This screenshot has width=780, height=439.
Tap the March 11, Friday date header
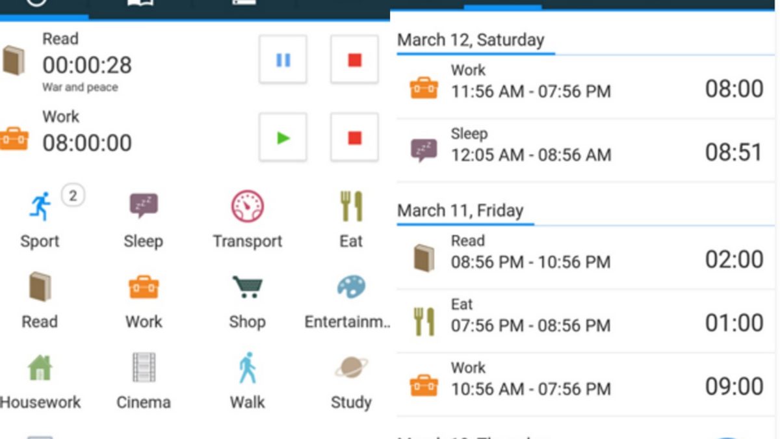[x=460, y=211]
